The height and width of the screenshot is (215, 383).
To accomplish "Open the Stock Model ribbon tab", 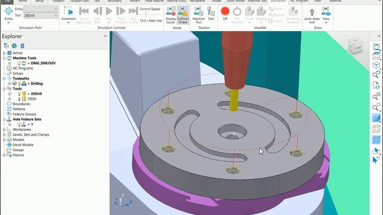I will [x=236, y=1].
